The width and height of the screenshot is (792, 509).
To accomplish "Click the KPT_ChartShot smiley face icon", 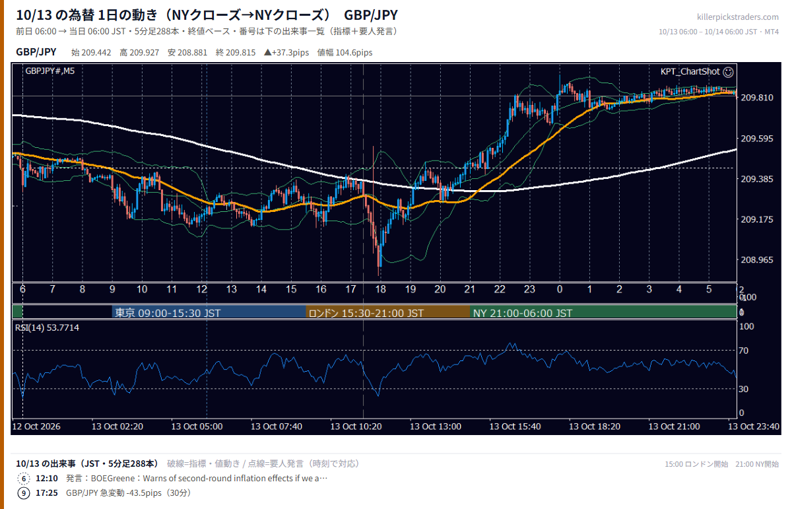I will pos(728,71).
